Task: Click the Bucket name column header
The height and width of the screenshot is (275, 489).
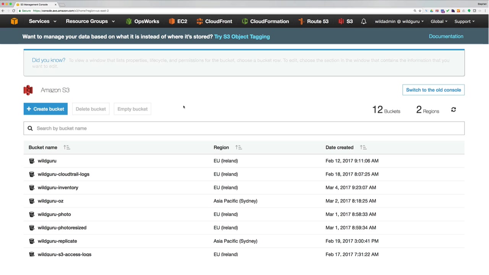Action: [43, 147]
